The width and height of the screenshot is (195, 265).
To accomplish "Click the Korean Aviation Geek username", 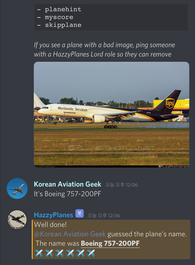I will pos(68,184).
